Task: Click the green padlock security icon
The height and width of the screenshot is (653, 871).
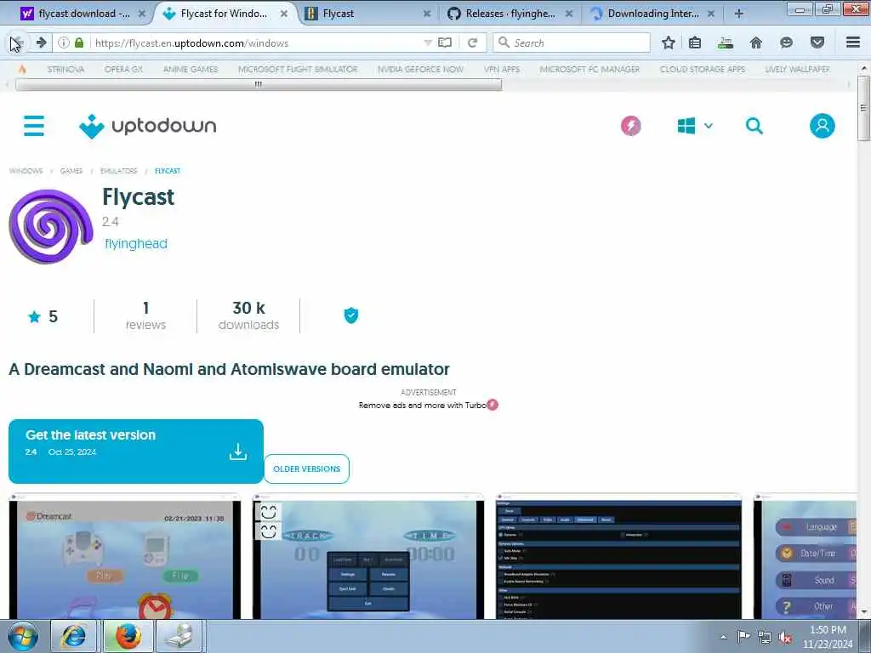Action: point(79,43)
